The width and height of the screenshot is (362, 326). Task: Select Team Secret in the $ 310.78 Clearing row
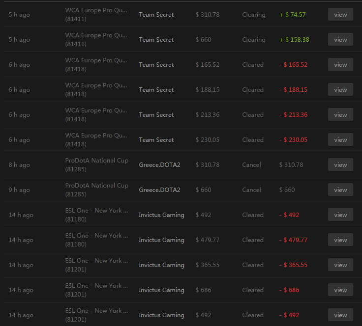coord(156,15)
